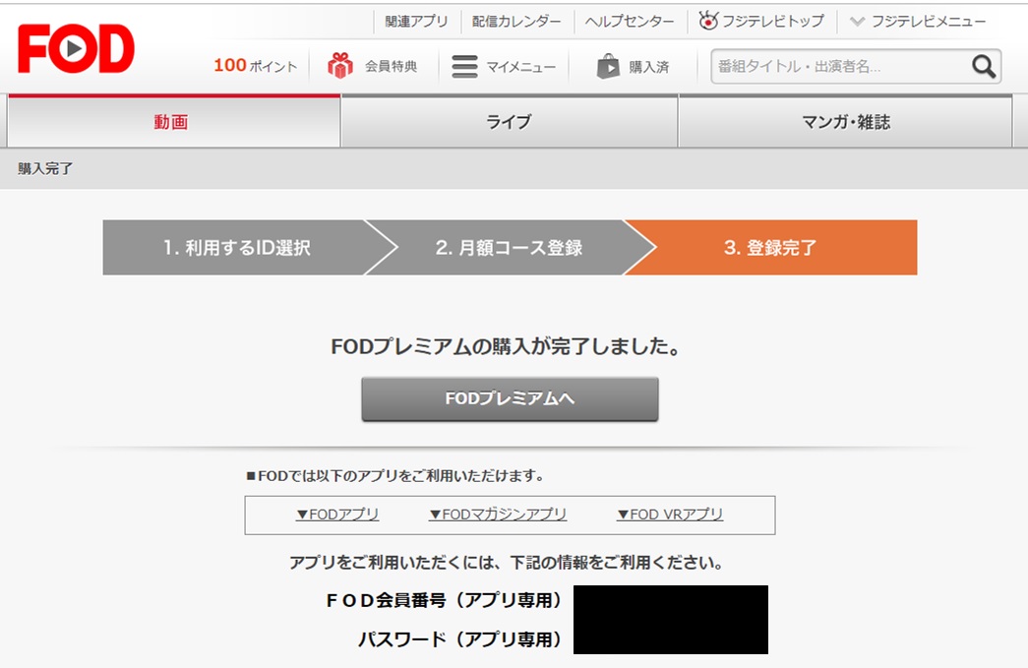
Task: Click the gift box icon for member benefits
Action: coord(340,66)
